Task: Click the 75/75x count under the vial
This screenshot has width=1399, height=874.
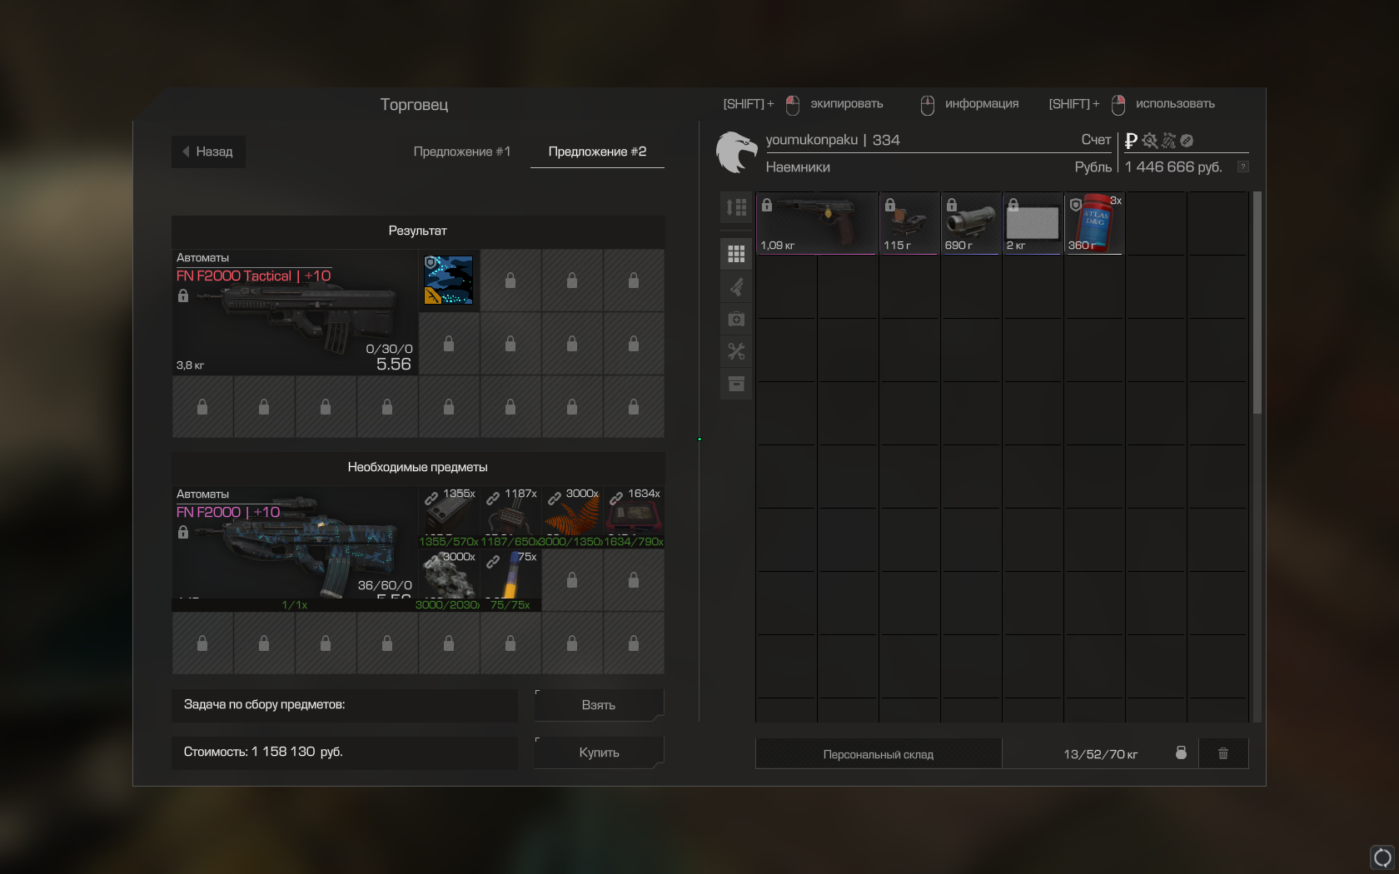Action: pyautogui.click(x=510, y=604)
